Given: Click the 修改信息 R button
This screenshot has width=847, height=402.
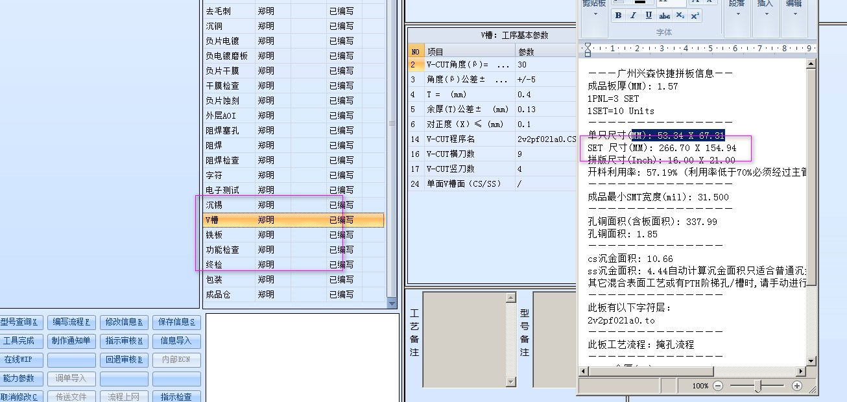Looking at the screenshot, I should click(x=124, y=322).
